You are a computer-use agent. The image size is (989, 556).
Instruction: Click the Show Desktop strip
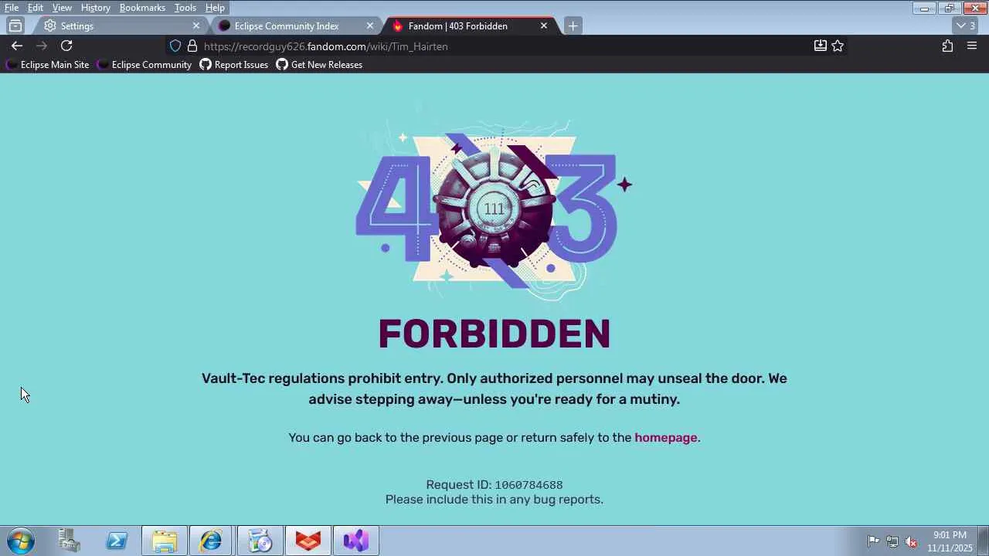(x=984, y=541)
